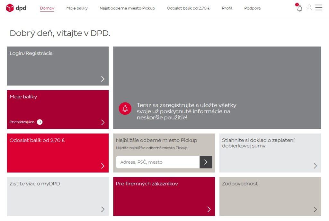Screen dimensions: 329x221
Task: Click the Nájdite najbližšie odberné miesto Pickup text
Action: click(152, 148)
